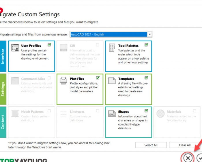Select the AutoCAD 2021 - English combo box

click(109, 34)
